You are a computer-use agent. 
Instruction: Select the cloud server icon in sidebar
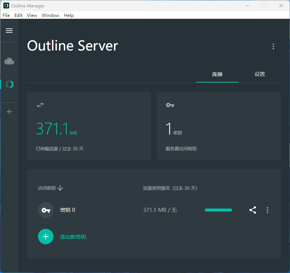coord(9,61)
